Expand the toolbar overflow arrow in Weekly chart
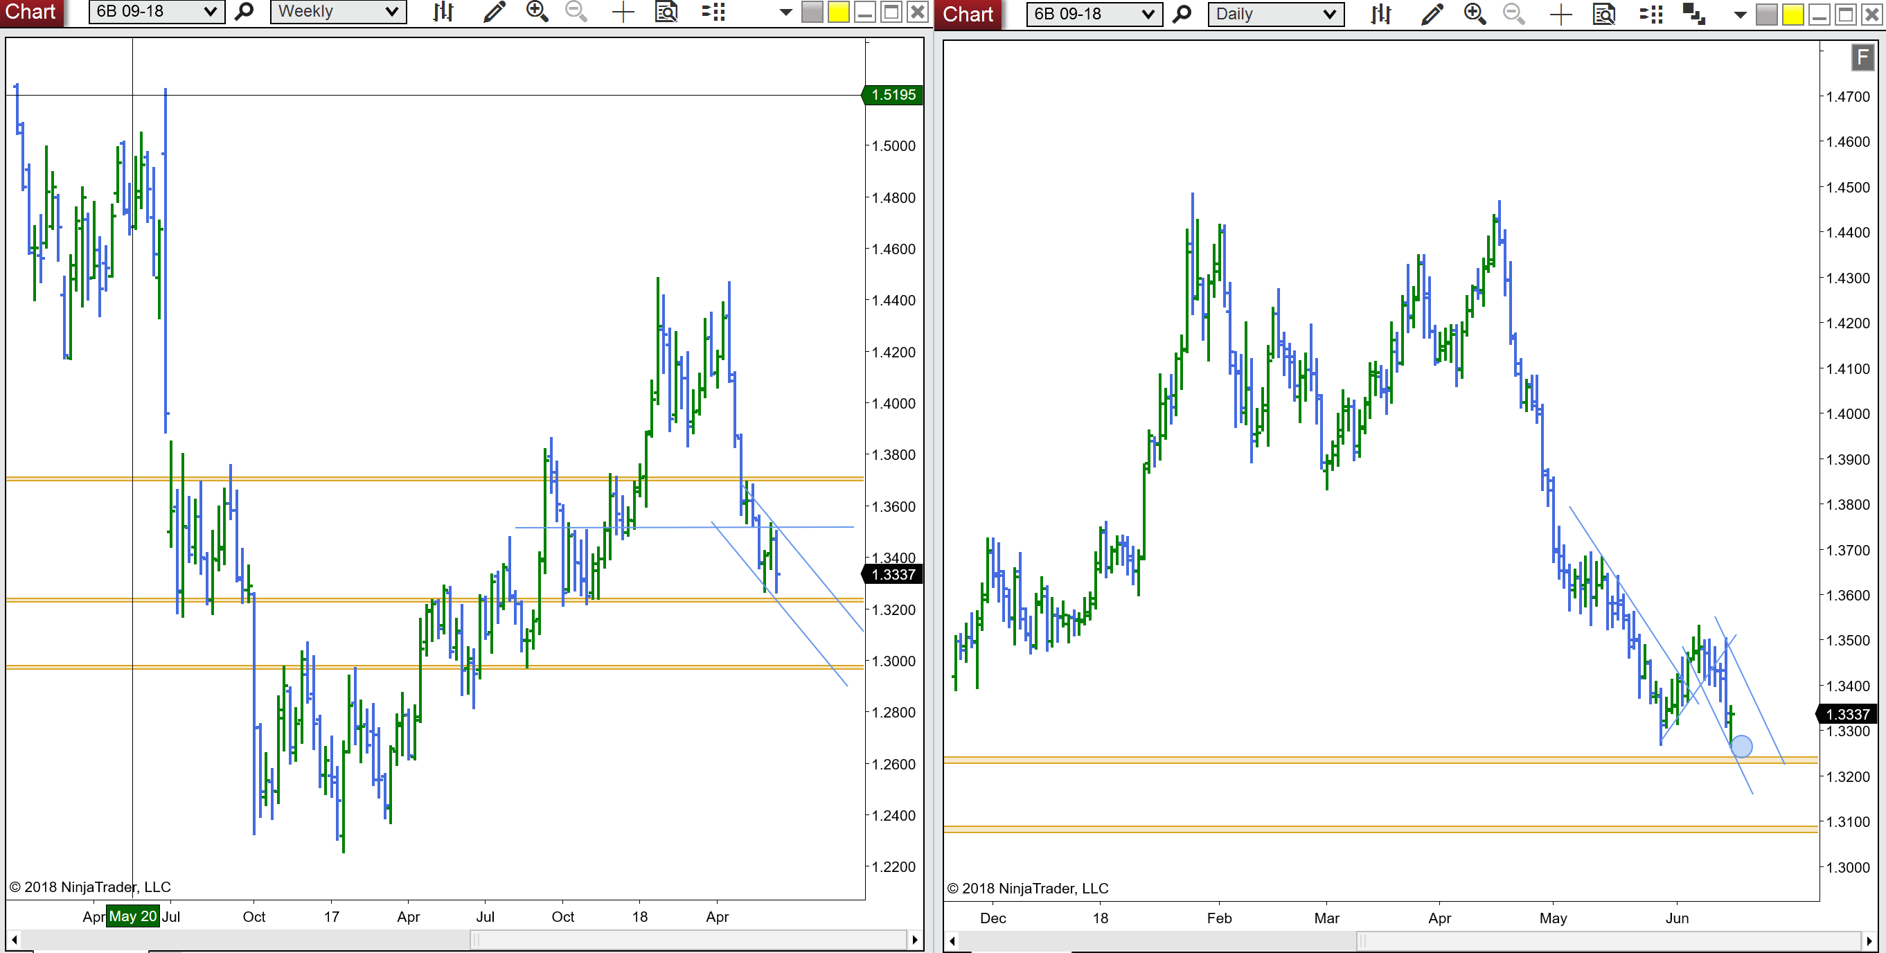This screenshot has height=953, width=1886. coord(785,12)
